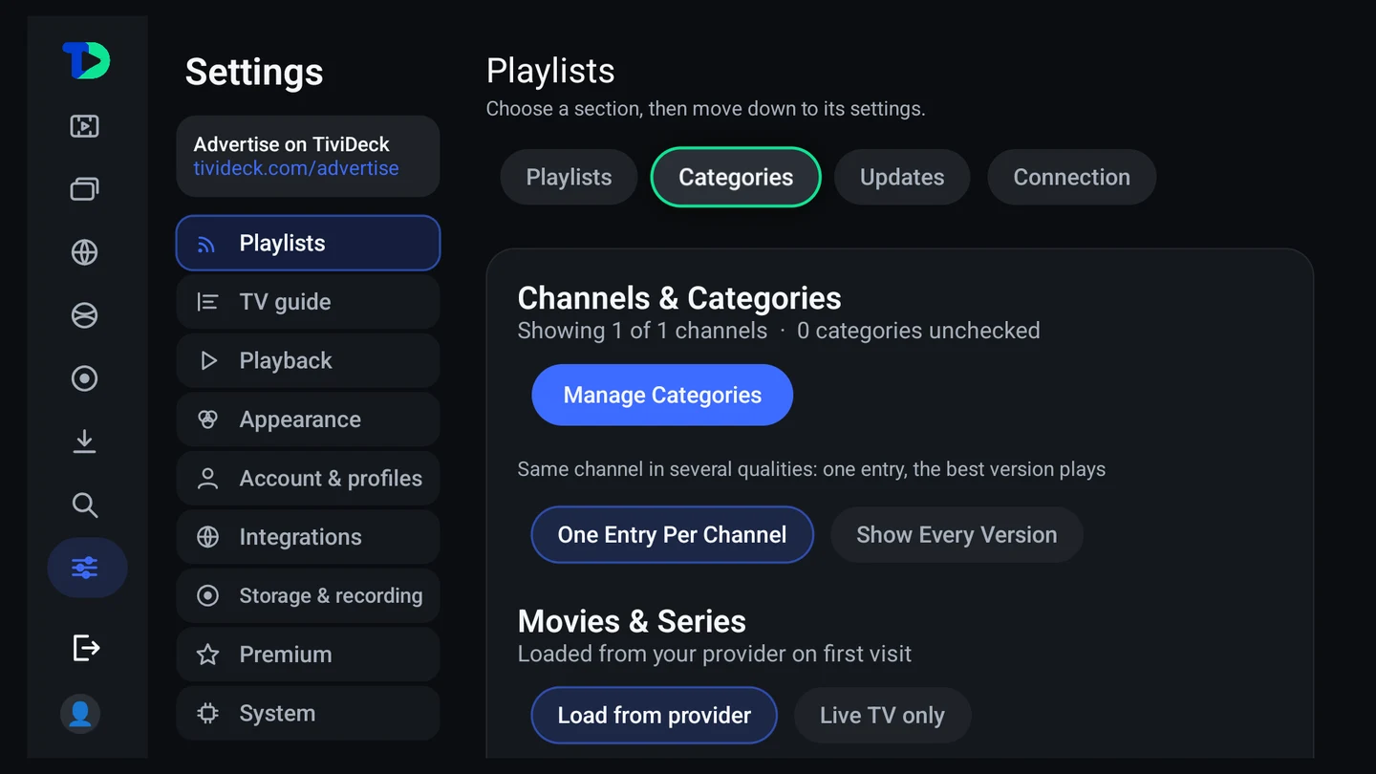Open System settings
The width and height of the screenshot is (1376, 774).
pyautogui.click(x=308, y=713)
